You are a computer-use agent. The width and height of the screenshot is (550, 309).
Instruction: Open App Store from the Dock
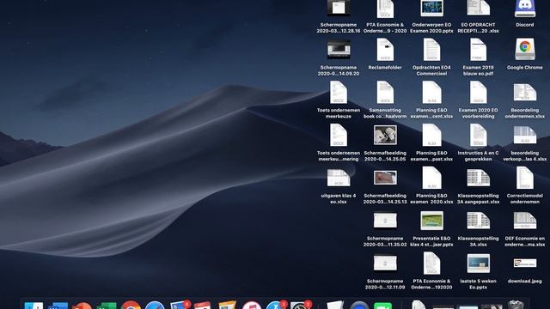276,306
